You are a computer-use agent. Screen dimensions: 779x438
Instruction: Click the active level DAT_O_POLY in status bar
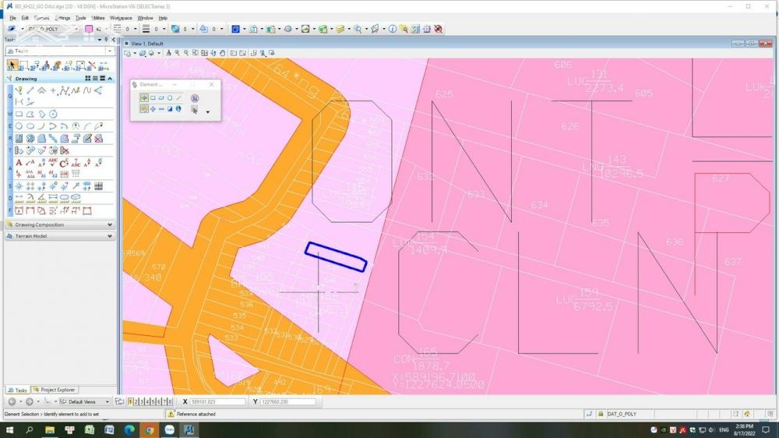click(x=621, y=414)
